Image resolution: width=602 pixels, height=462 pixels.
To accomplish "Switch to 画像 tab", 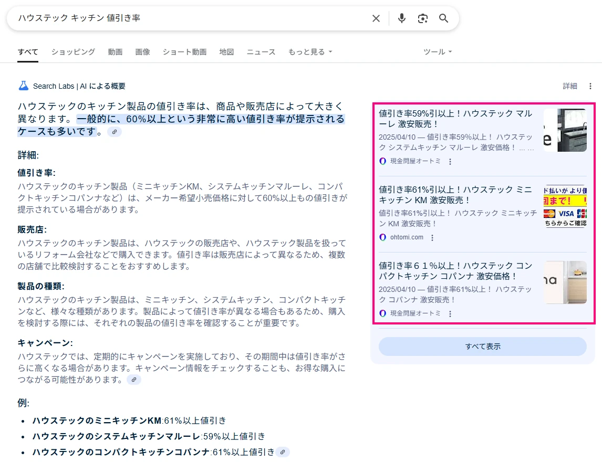I will (142, 52).
